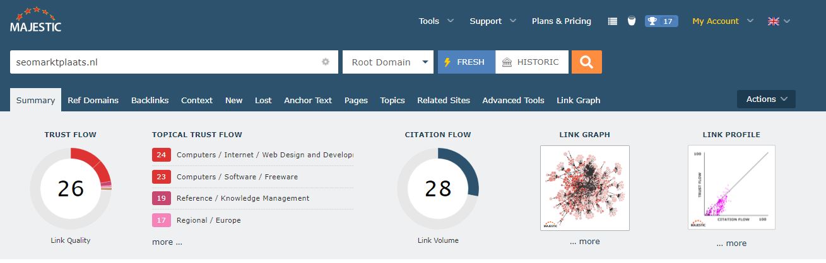Image resolution: width=826 pixels, height=263 pixels.
Task: Switch to the Backlinks tab
Action: pyautogui.click(x=150, y=100)
